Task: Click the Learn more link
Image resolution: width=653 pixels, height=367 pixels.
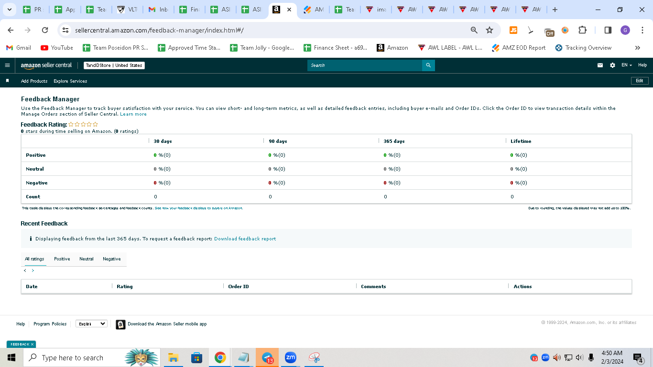Action: point(133,114)
